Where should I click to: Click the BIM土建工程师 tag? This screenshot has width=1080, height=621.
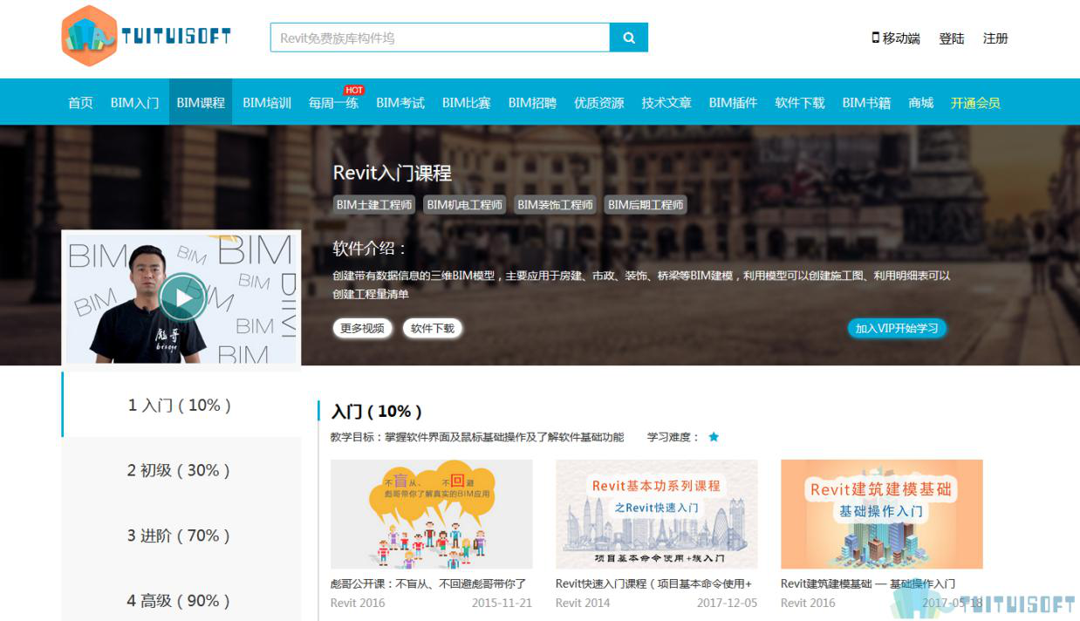(374, 205)
